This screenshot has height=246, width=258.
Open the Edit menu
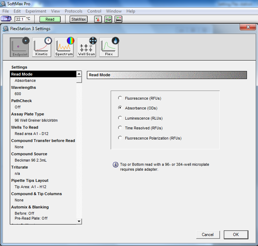(x=17, y=11)
